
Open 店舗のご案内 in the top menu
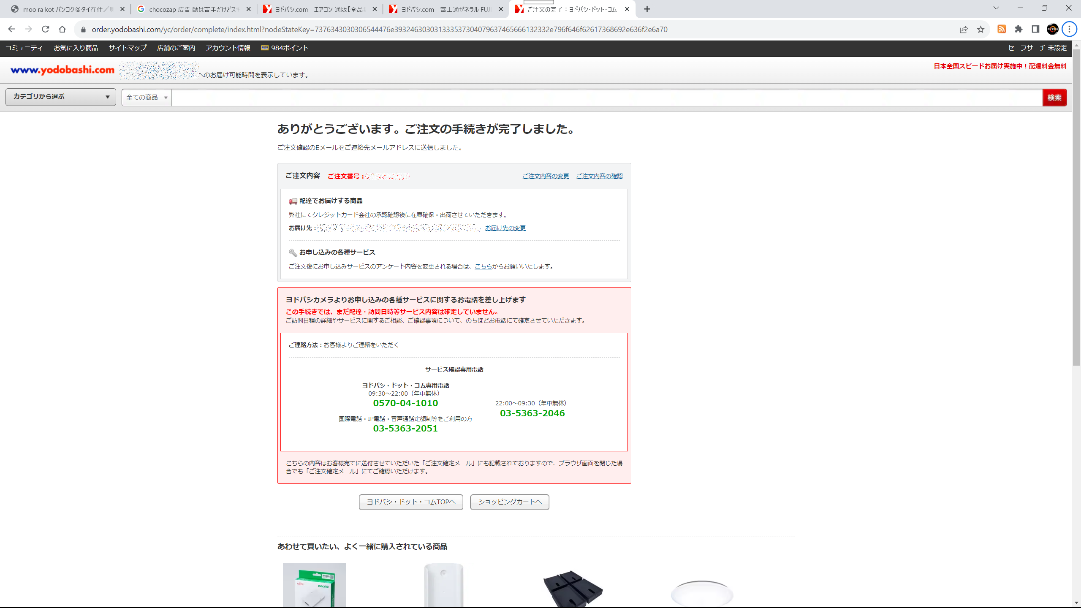(176, 48)
